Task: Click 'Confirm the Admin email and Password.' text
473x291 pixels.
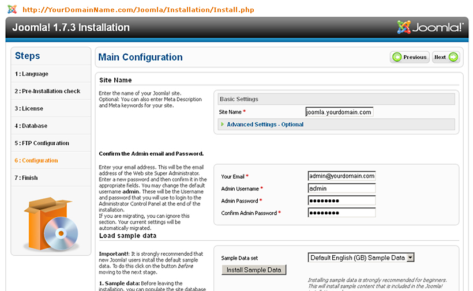Action: coord(151,154)
